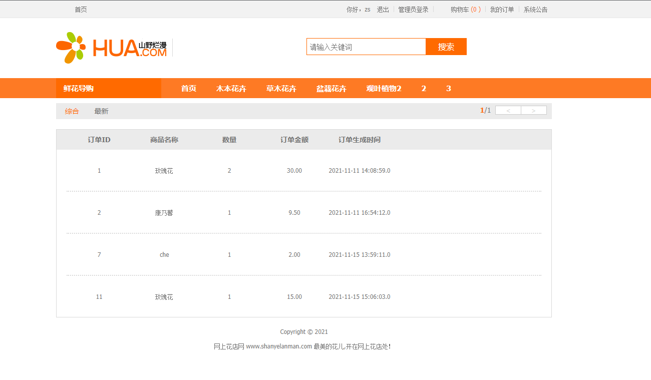Select navigation item labeled 2
Viewport: 651px width, 380px height.
pos(424,89)
